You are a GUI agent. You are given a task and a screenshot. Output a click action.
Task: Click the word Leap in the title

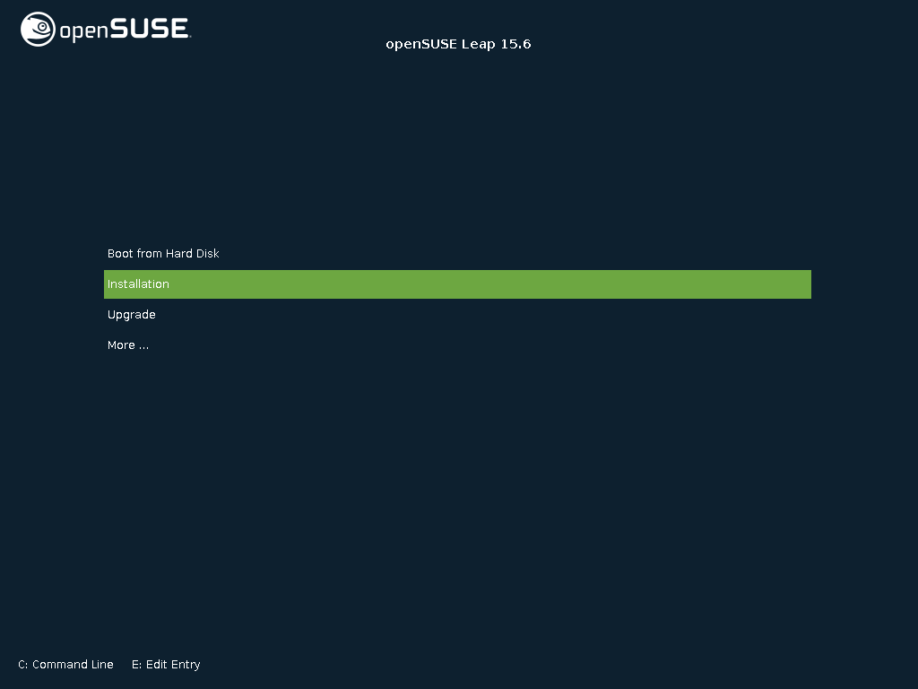click(478, 44)
